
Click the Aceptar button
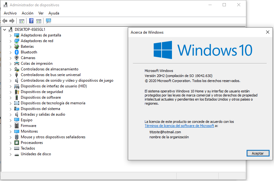258,153
